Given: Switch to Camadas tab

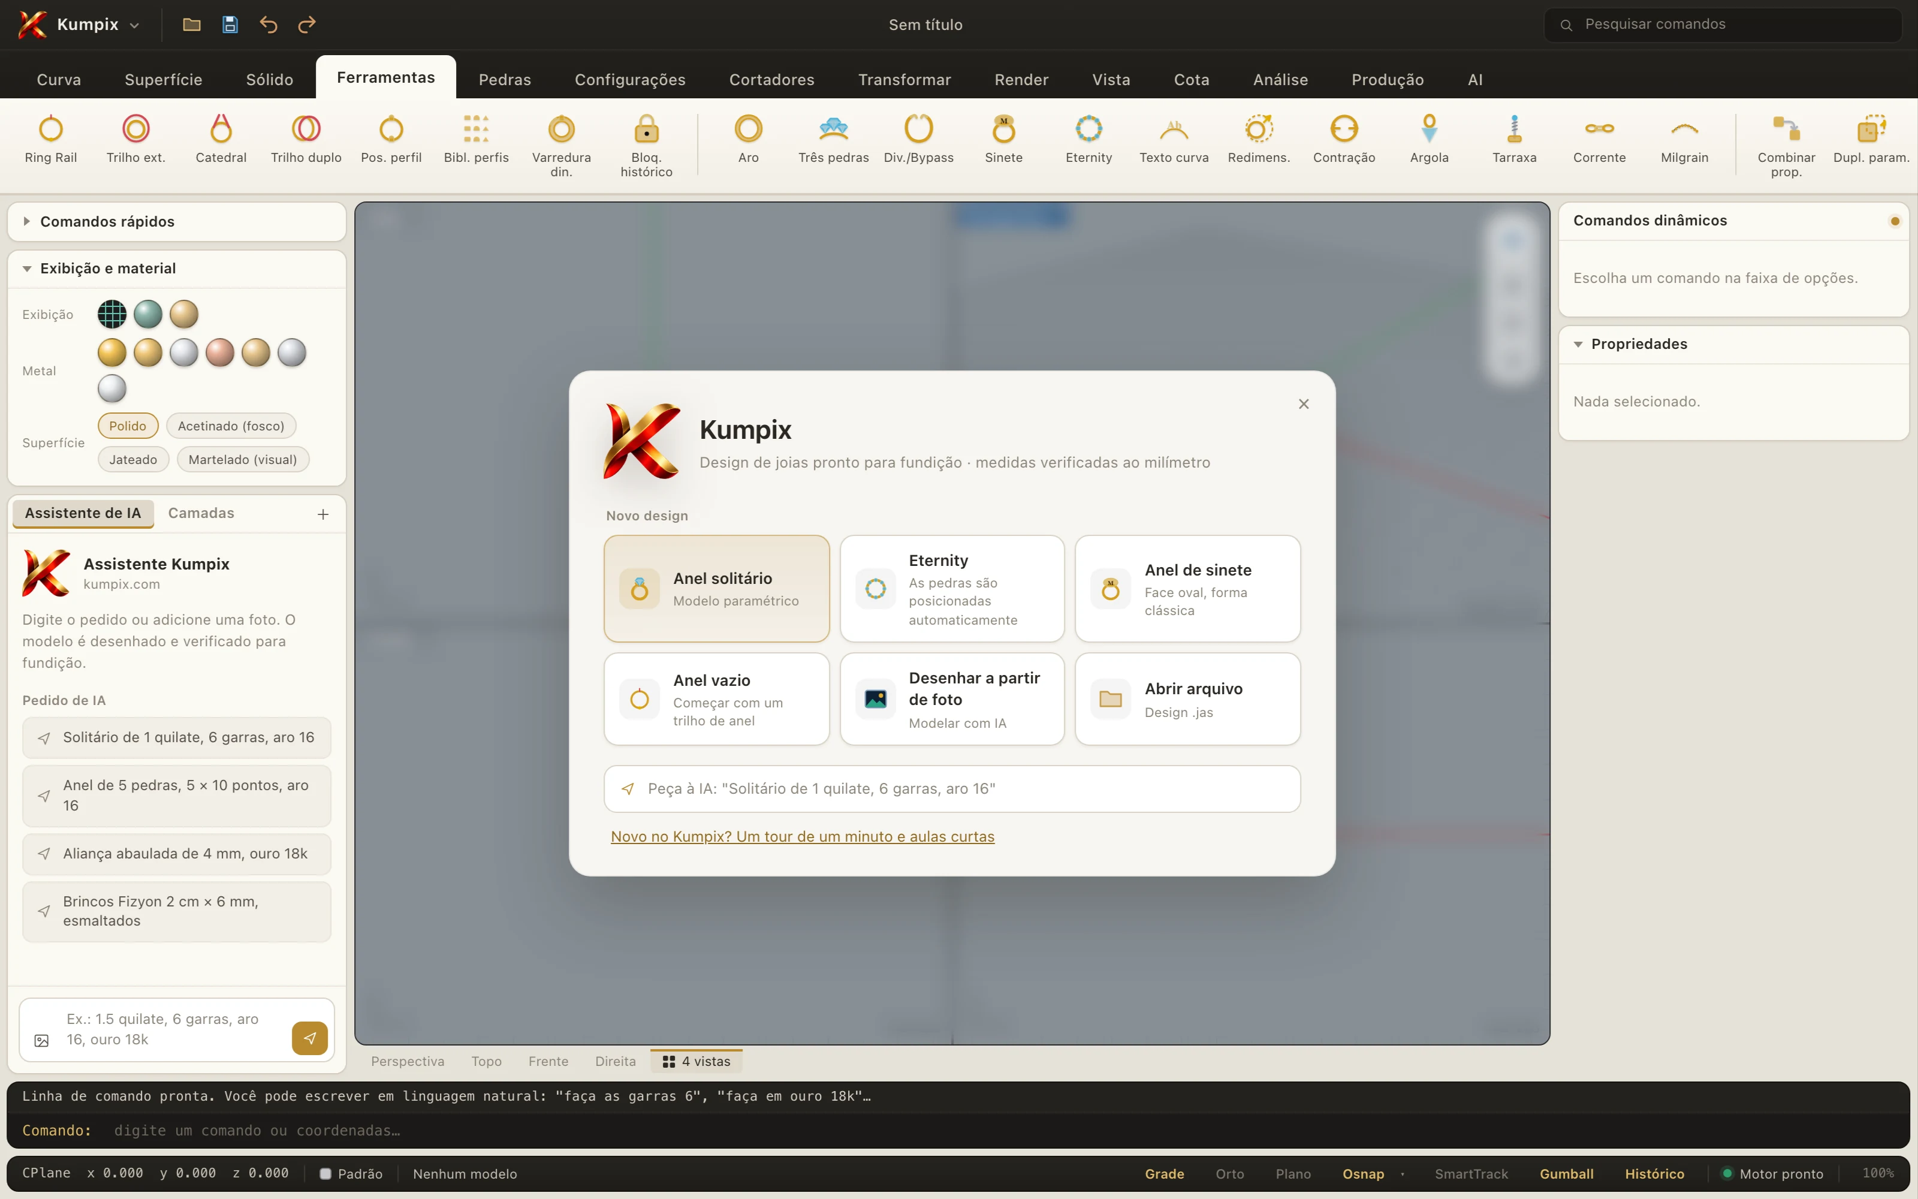Looking at the screenshot, I should tap(201, 513).
